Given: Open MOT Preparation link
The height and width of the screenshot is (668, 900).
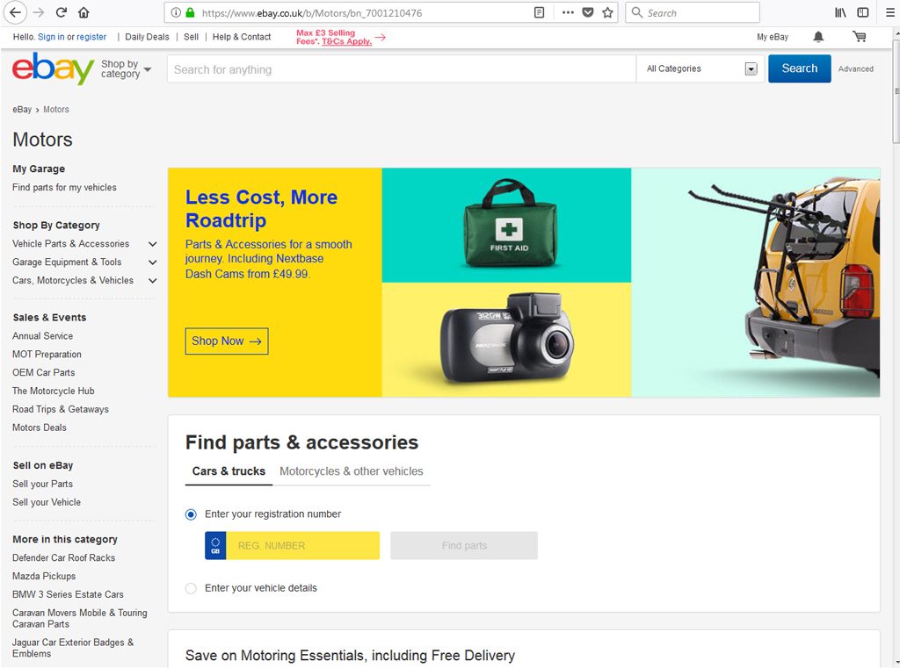Looking at the screenshot, I should tap(47, 355).
